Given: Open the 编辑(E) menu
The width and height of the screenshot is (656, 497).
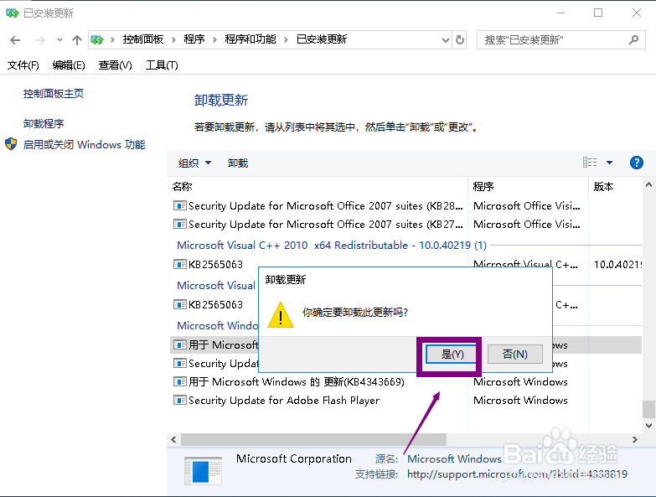Looking at the screenshot, I should [69, 65].
